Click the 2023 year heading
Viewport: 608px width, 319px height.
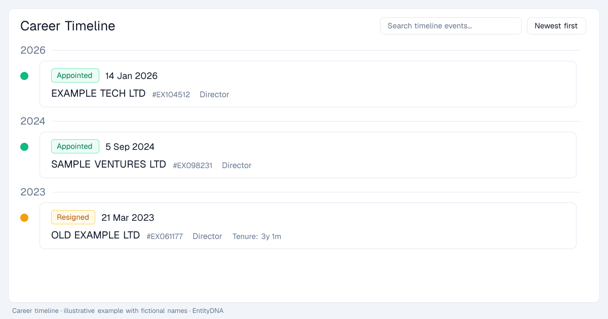[33, 192]
